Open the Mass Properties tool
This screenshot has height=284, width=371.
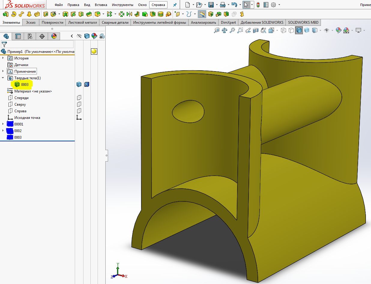(x=224, y=30)
